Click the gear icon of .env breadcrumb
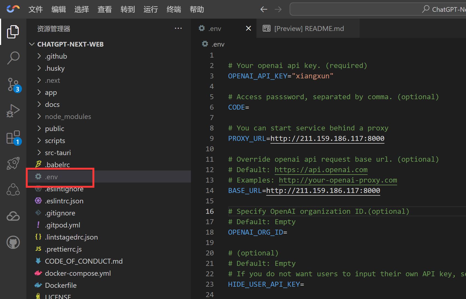The height and width of the screenshot is (299, 466). pyautogui.click(x=205, y=44)
